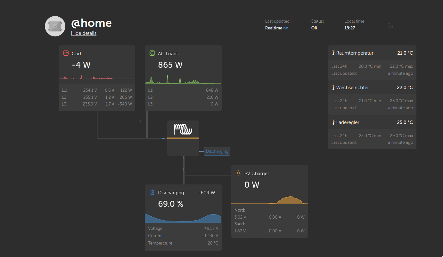Click Nord 3.02 V reading
Screen dimensions: 443x257
click(x=240, y=217)
